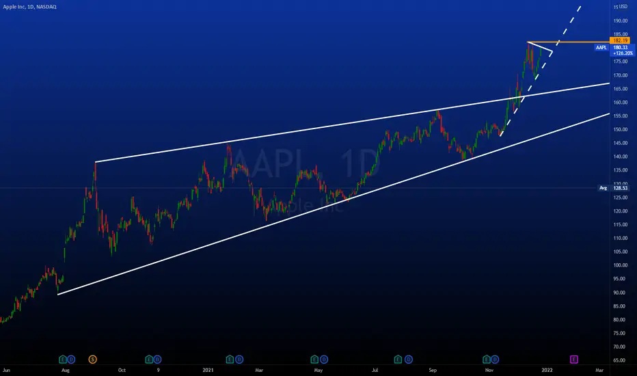The width and height of the screenshot is (637, 376).
Task: Click the +126.20% change label
Action: (623, 53)
